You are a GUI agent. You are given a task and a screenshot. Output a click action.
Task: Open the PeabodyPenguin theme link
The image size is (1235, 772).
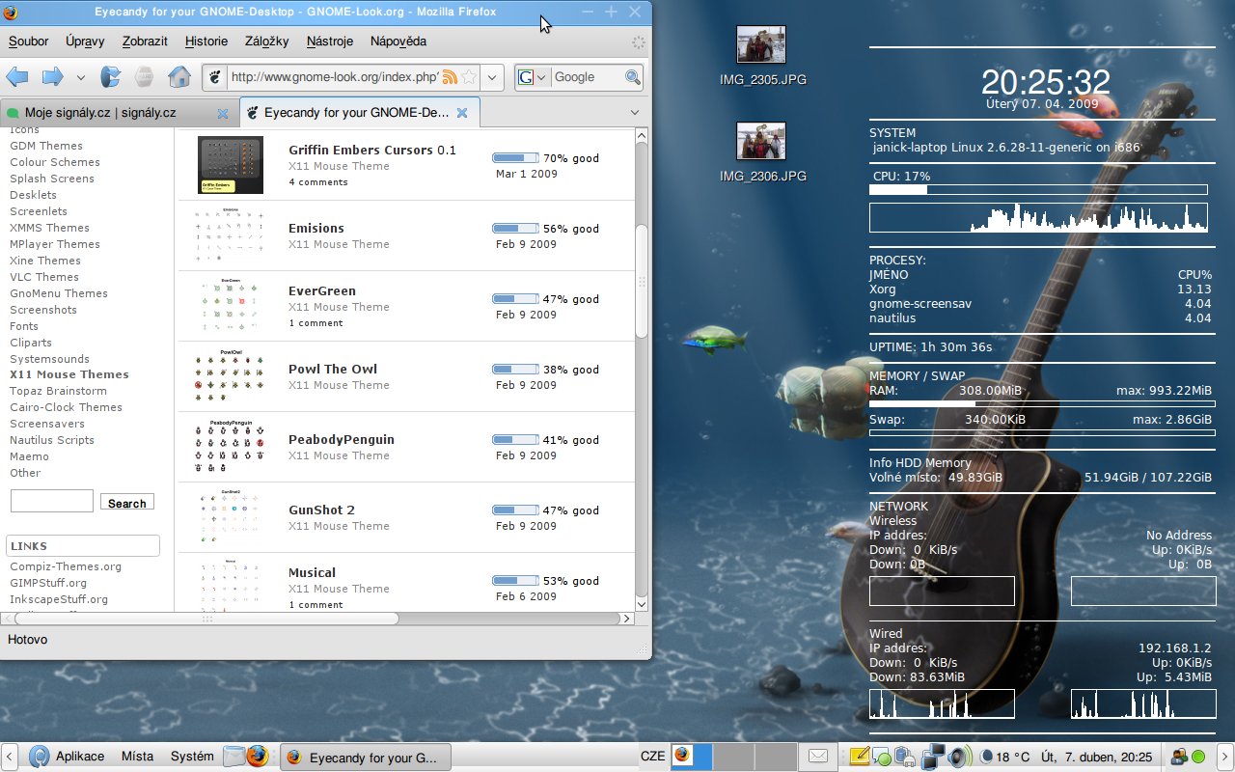[342, 439]
